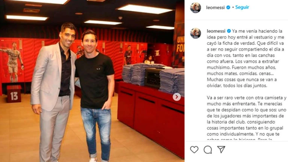Click the caption paragraph starting 'Ya me venía'
Image resolution: width=288 pixels, height=162 pixels.
246,58
